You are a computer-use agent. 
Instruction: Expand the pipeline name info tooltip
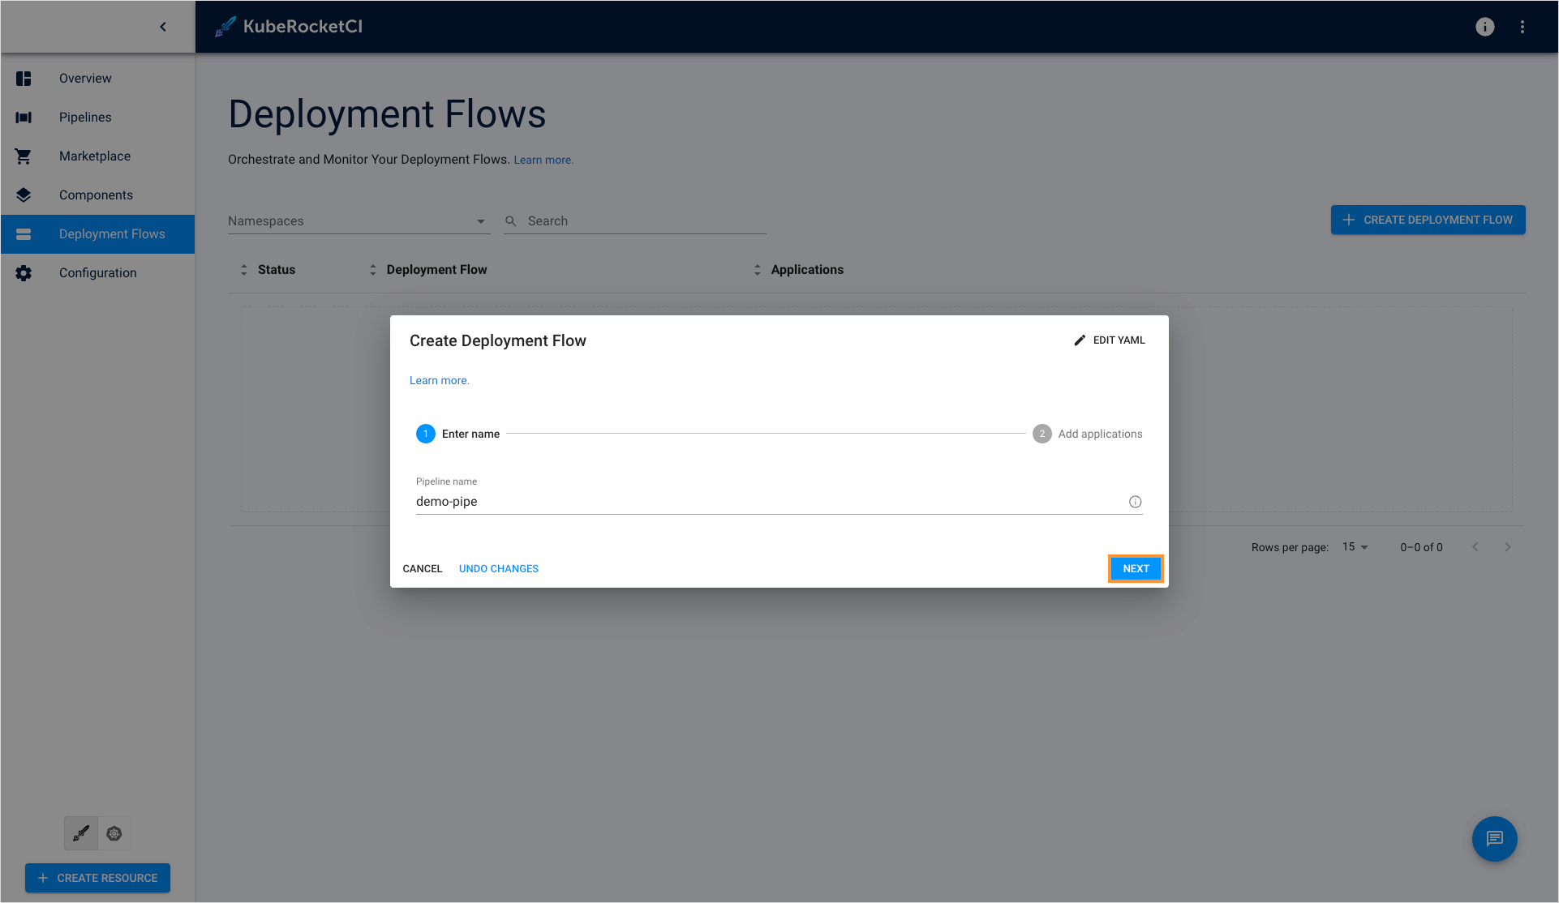(1136, 501)
